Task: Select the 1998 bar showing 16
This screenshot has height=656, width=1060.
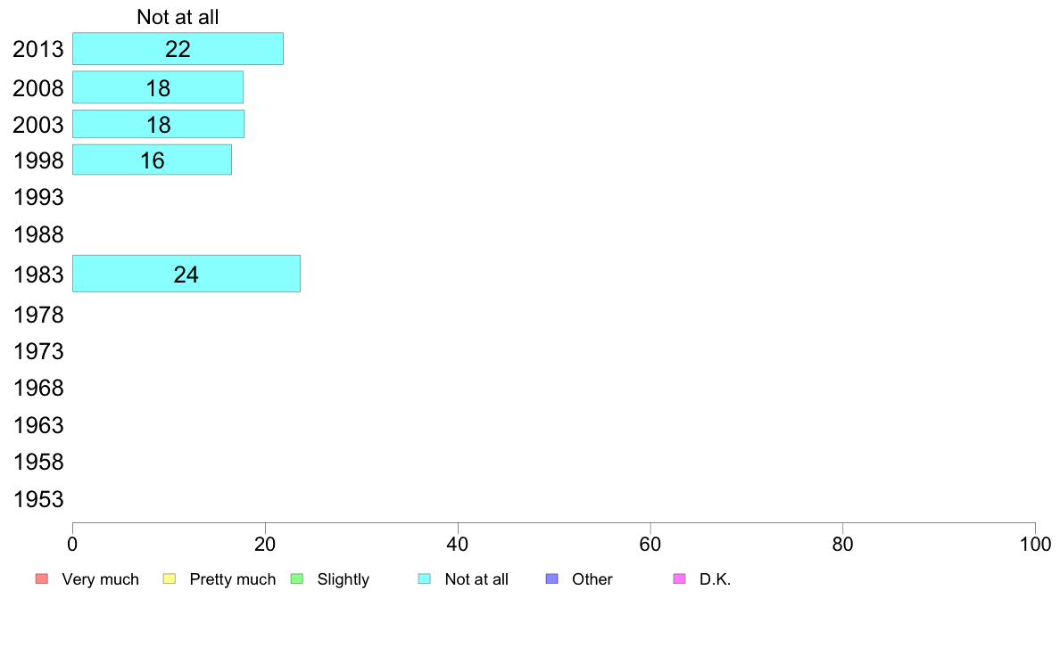Action: pyautogui.click(x=152, y=160)
